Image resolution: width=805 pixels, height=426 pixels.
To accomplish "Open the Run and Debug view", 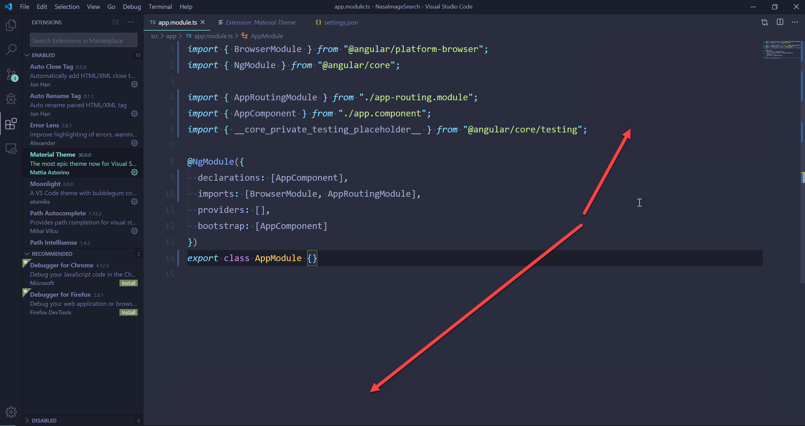I will 11,99.
